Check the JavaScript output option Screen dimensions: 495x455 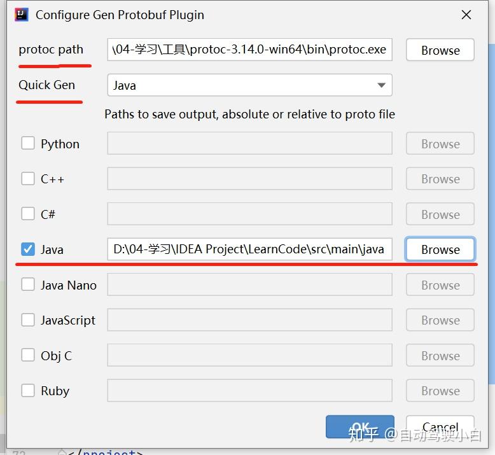(x=28, y=320)
